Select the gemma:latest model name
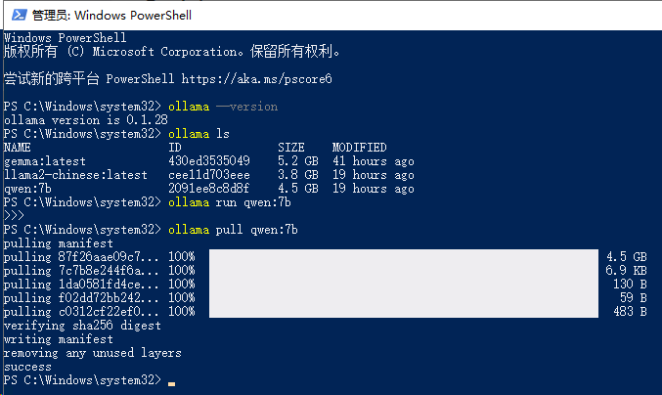The image size is (662, 395). (44, 161)
